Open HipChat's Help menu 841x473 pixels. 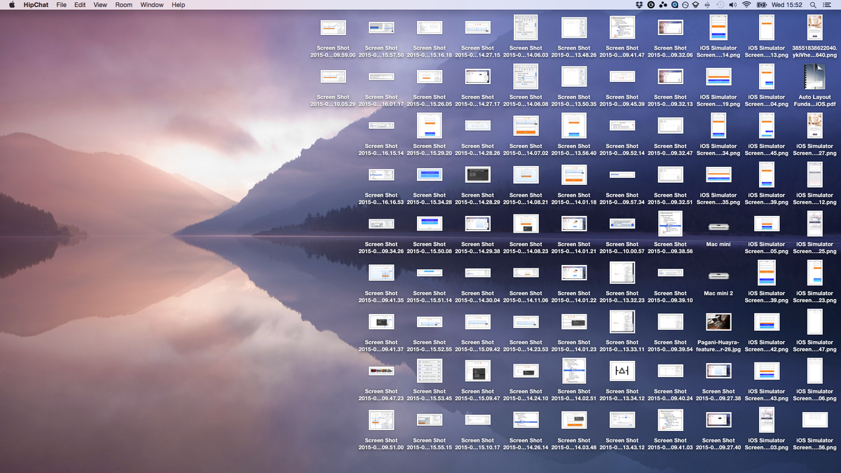click(178, 5)
